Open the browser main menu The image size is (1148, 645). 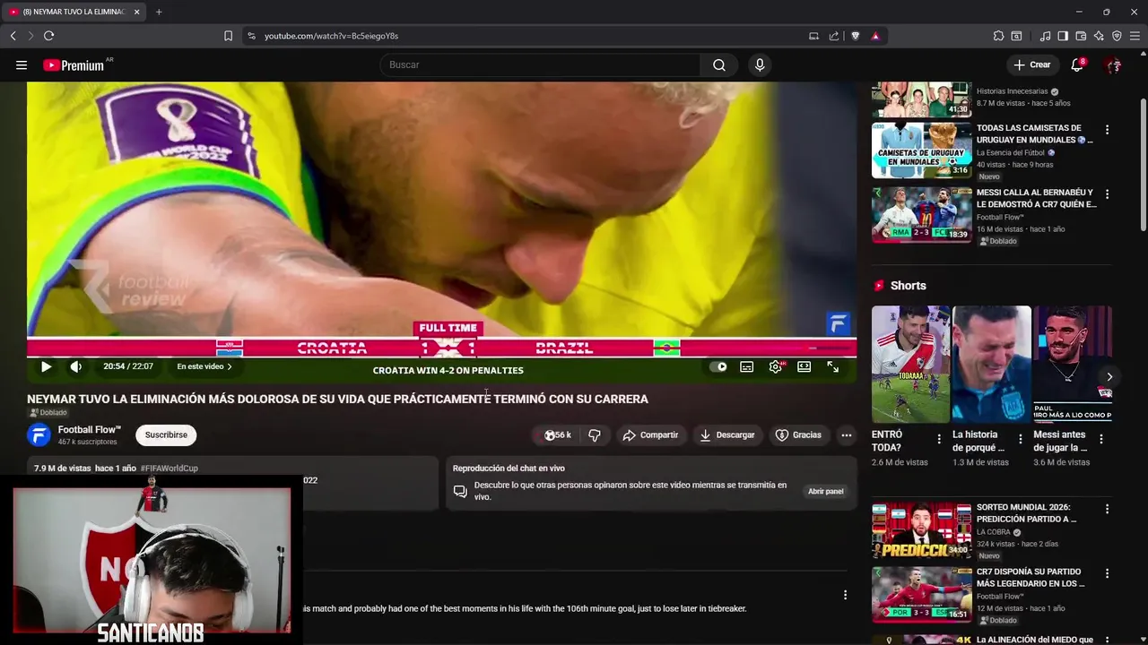[x=1135, y=36]
